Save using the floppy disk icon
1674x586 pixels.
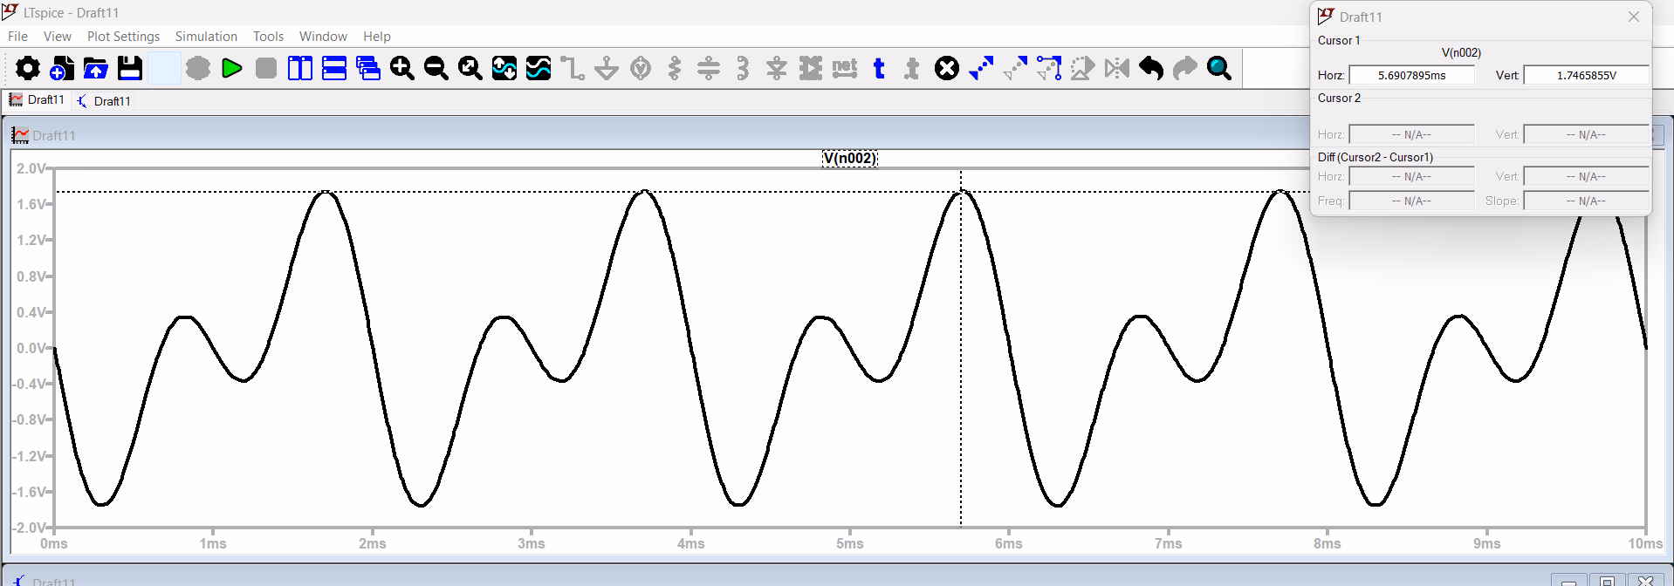click(130, 68)
